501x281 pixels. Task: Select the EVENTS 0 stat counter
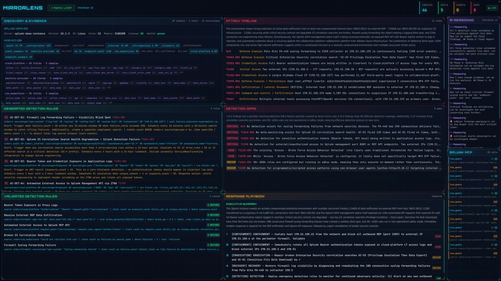[461, 8]
